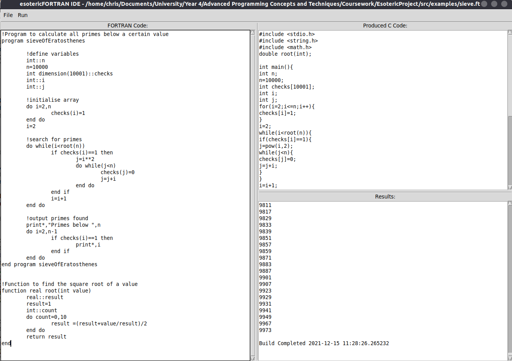Click down arrow of FORTRAN Code scrollbar
The width and height of the screenshot is (512, 361).
point(253,358)
